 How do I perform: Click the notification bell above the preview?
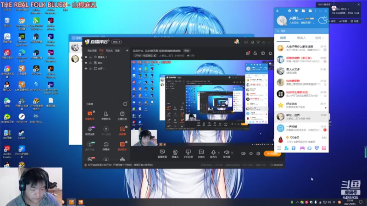[270, 53]
